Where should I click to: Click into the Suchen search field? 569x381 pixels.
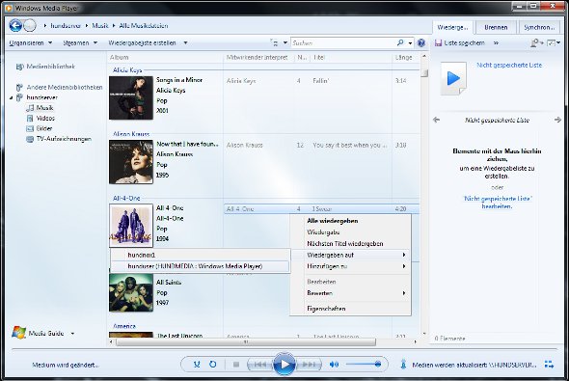click(x=343, y=42)
